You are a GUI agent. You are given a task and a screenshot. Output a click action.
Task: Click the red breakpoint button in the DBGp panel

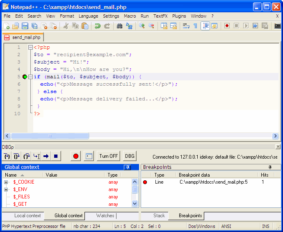point(75,156)
